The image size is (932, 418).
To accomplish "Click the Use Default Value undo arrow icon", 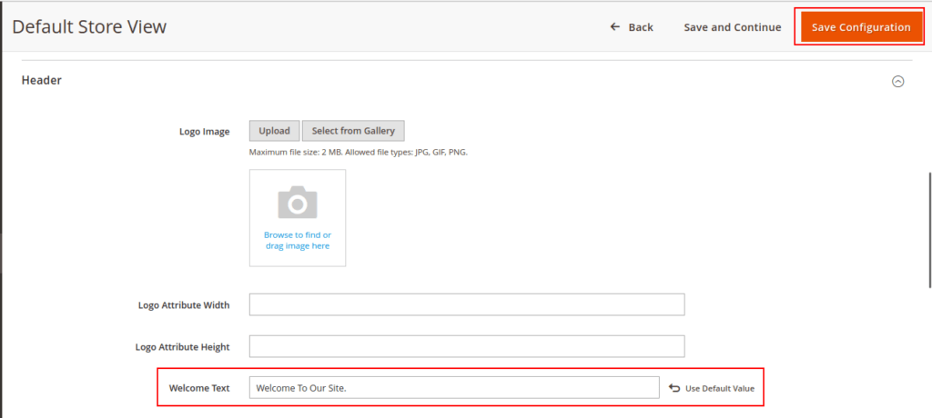I will 674,388.
